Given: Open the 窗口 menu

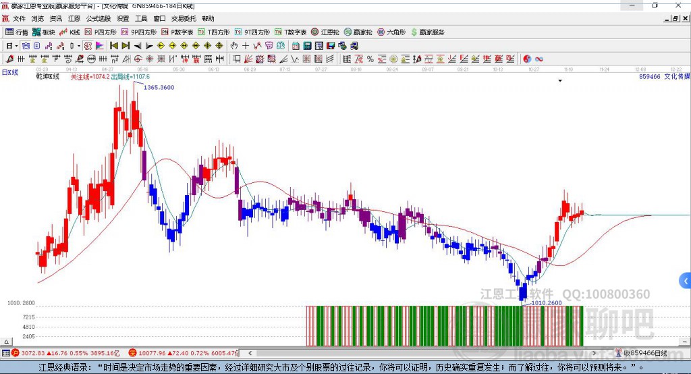Looking at the screenshot, I should (x=159, y=18).
